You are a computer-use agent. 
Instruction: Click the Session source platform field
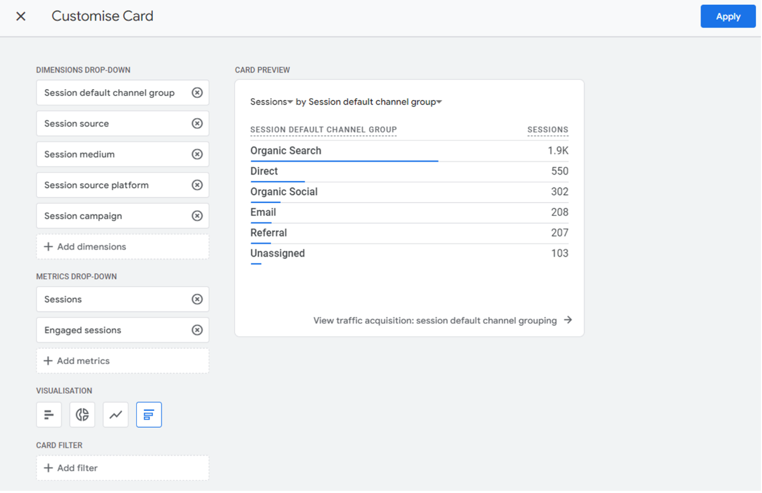[122, 185]
